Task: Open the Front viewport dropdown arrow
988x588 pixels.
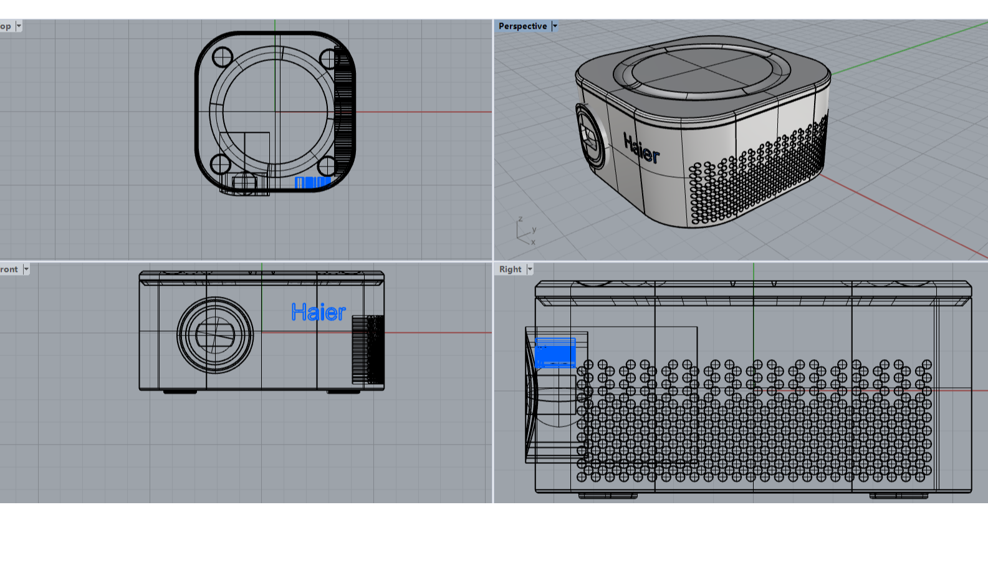Action: tap(26, 269)
